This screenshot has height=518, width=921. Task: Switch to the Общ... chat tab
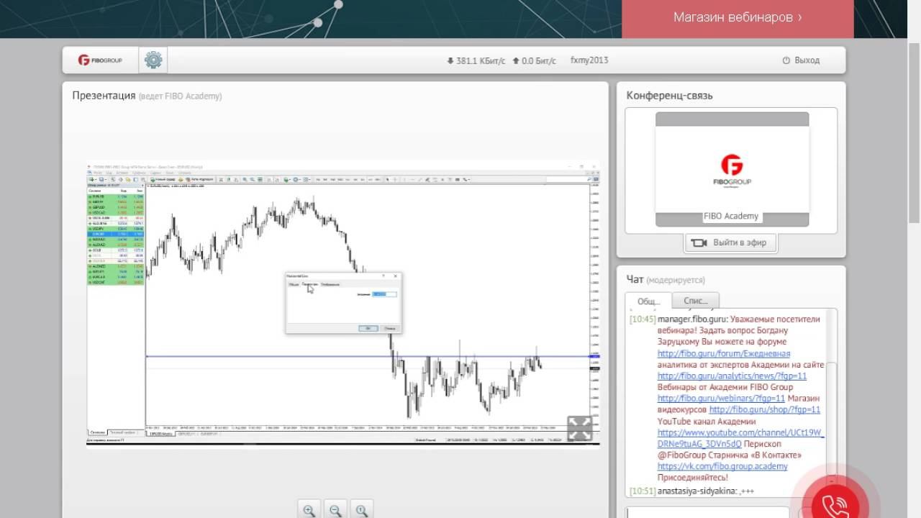648,301
